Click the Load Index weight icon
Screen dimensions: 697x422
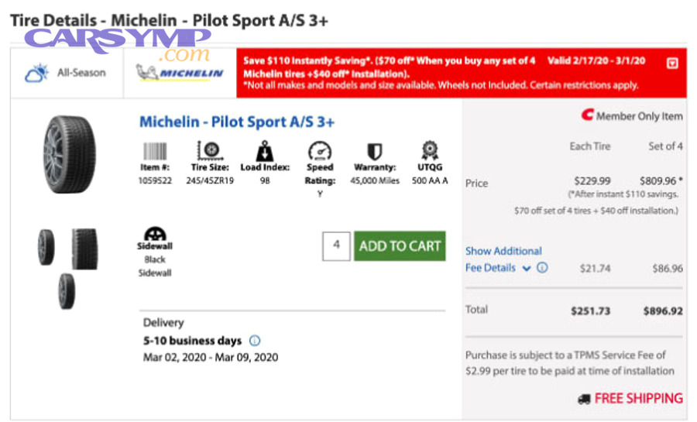[265, 150]
